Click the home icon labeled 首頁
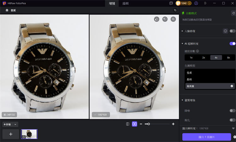The height and width of the screenshot is (142, 236). (7, 10)
